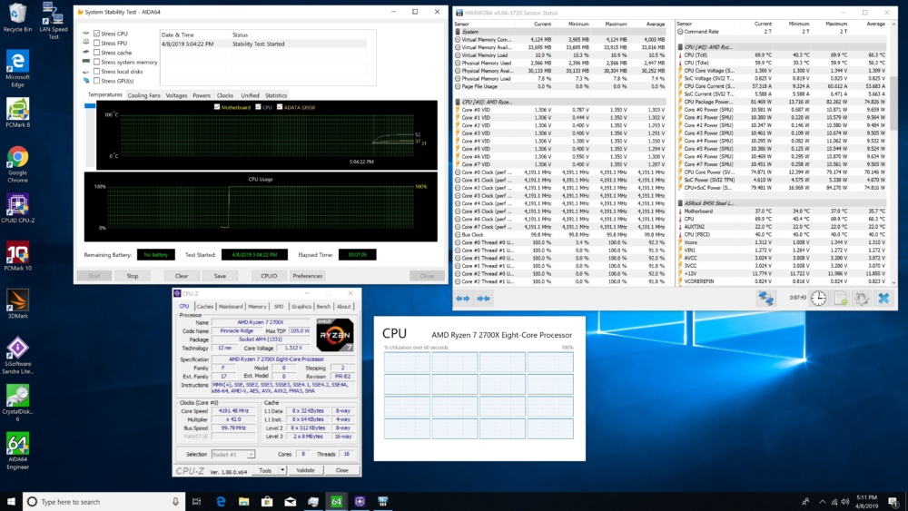Open SiSoftware Sandra Lite shortcut
The width and height of the screenshot is (908, 511).
[17, 355]
